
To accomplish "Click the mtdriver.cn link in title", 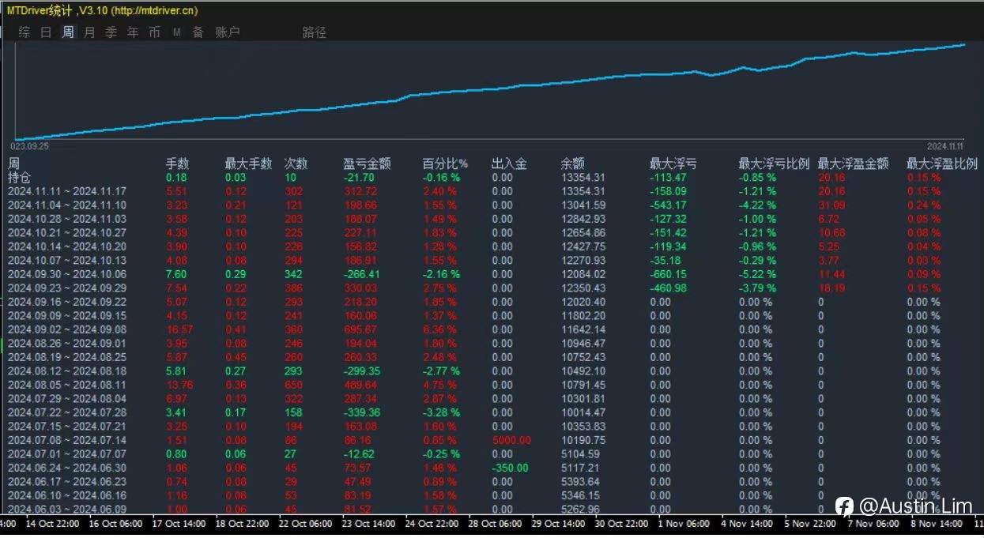I will [154, 10].
